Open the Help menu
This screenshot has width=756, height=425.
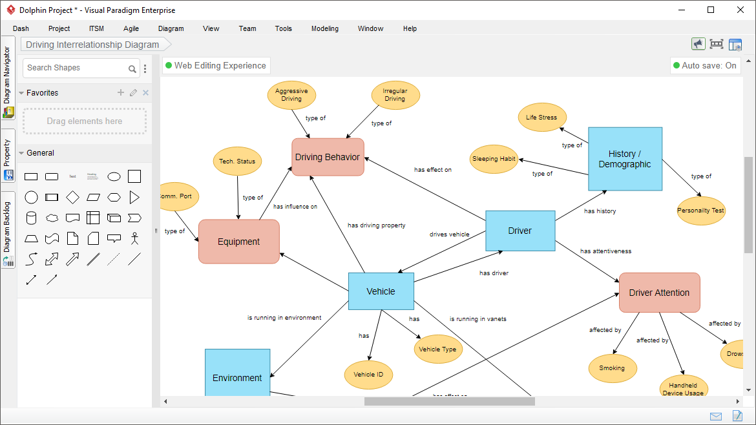(x=410, y=28)
